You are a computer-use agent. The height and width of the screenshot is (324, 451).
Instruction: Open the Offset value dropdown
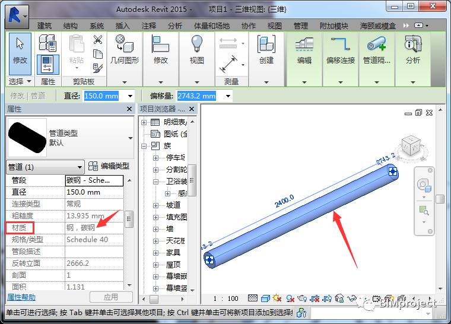point(227,96)
